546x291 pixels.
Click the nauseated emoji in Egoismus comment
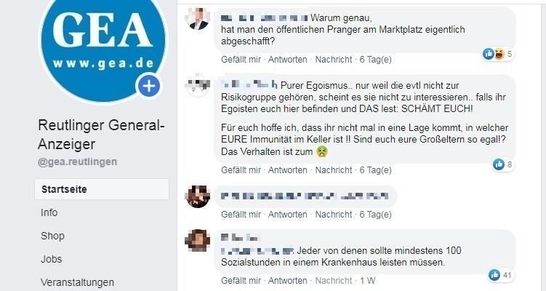tap(322, 151)
